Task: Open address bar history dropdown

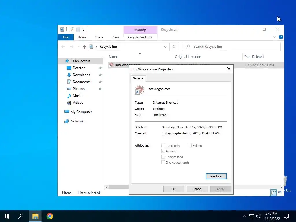Action: [x=165, y=47]
